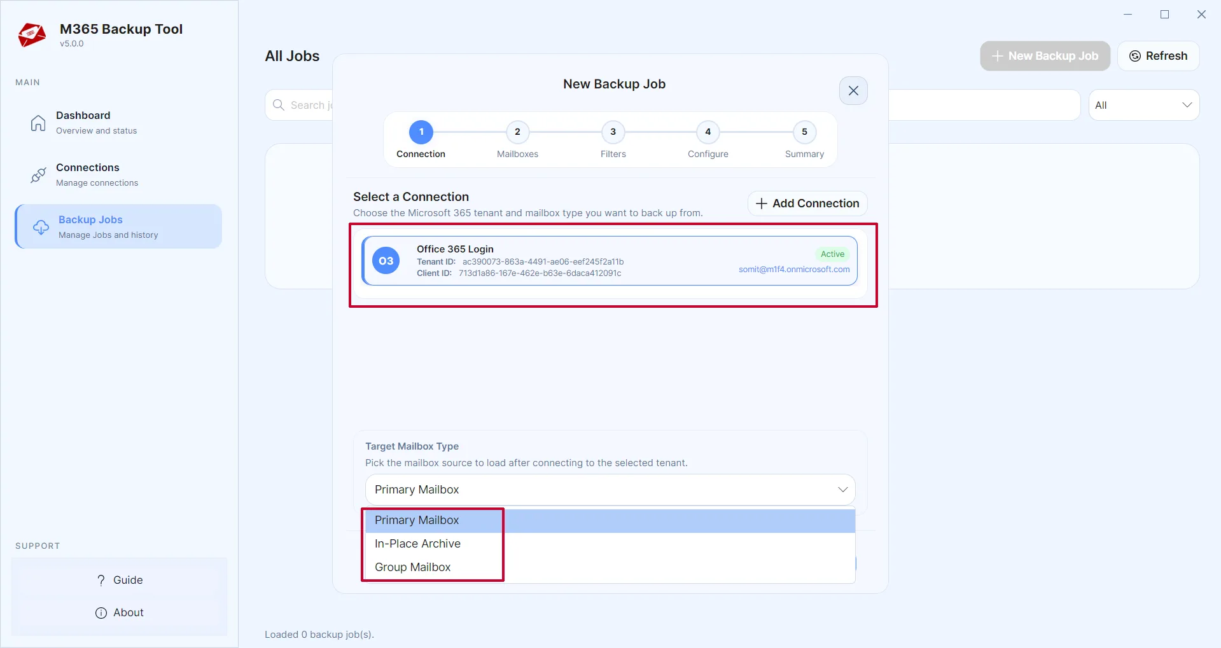Open Connections manage connections page

(118, 175)
